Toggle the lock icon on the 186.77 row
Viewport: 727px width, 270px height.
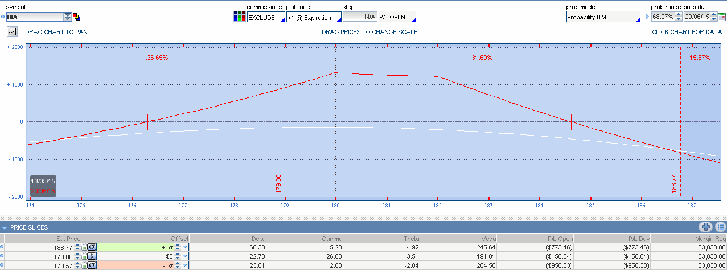click(84, 247)
